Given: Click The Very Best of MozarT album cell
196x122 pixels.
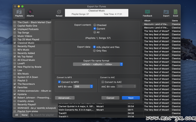Looking at the screenshot, I should click(x=157, y=31).
